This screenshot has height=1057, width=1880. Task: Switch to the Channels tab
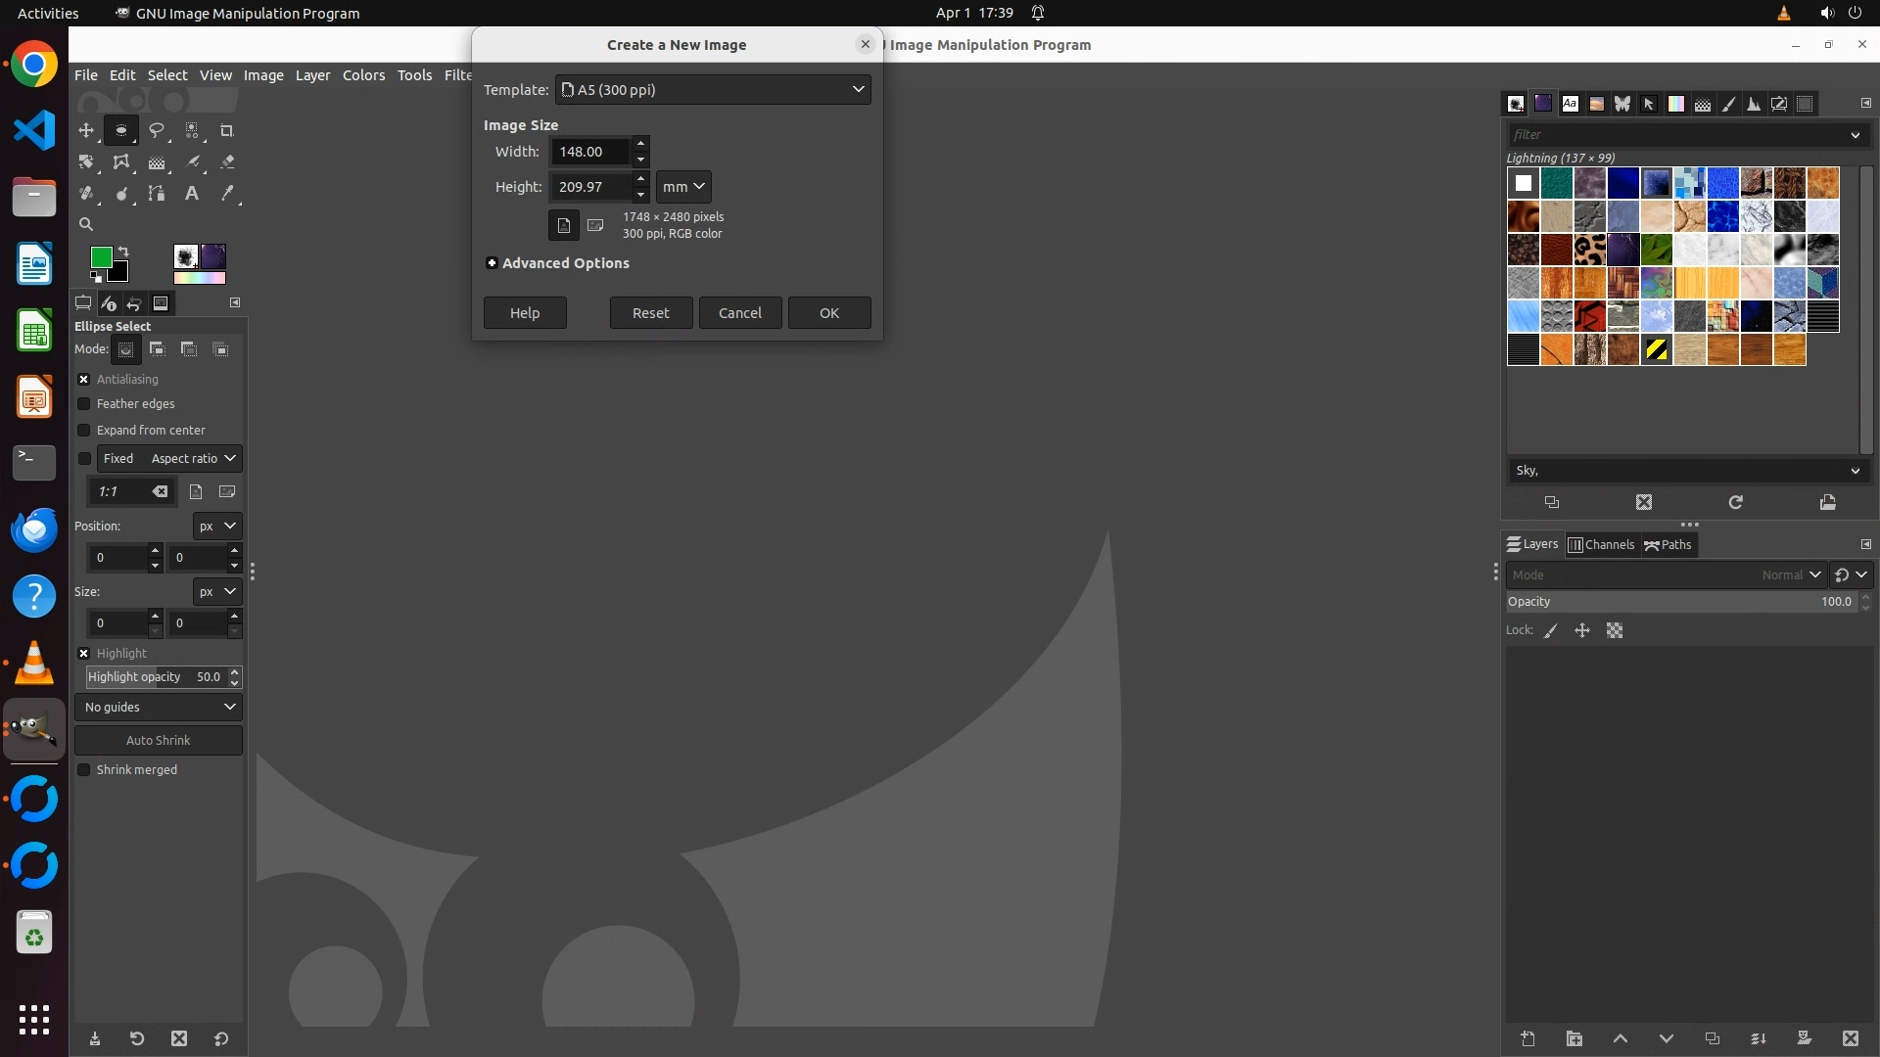tap(1601, 545)
